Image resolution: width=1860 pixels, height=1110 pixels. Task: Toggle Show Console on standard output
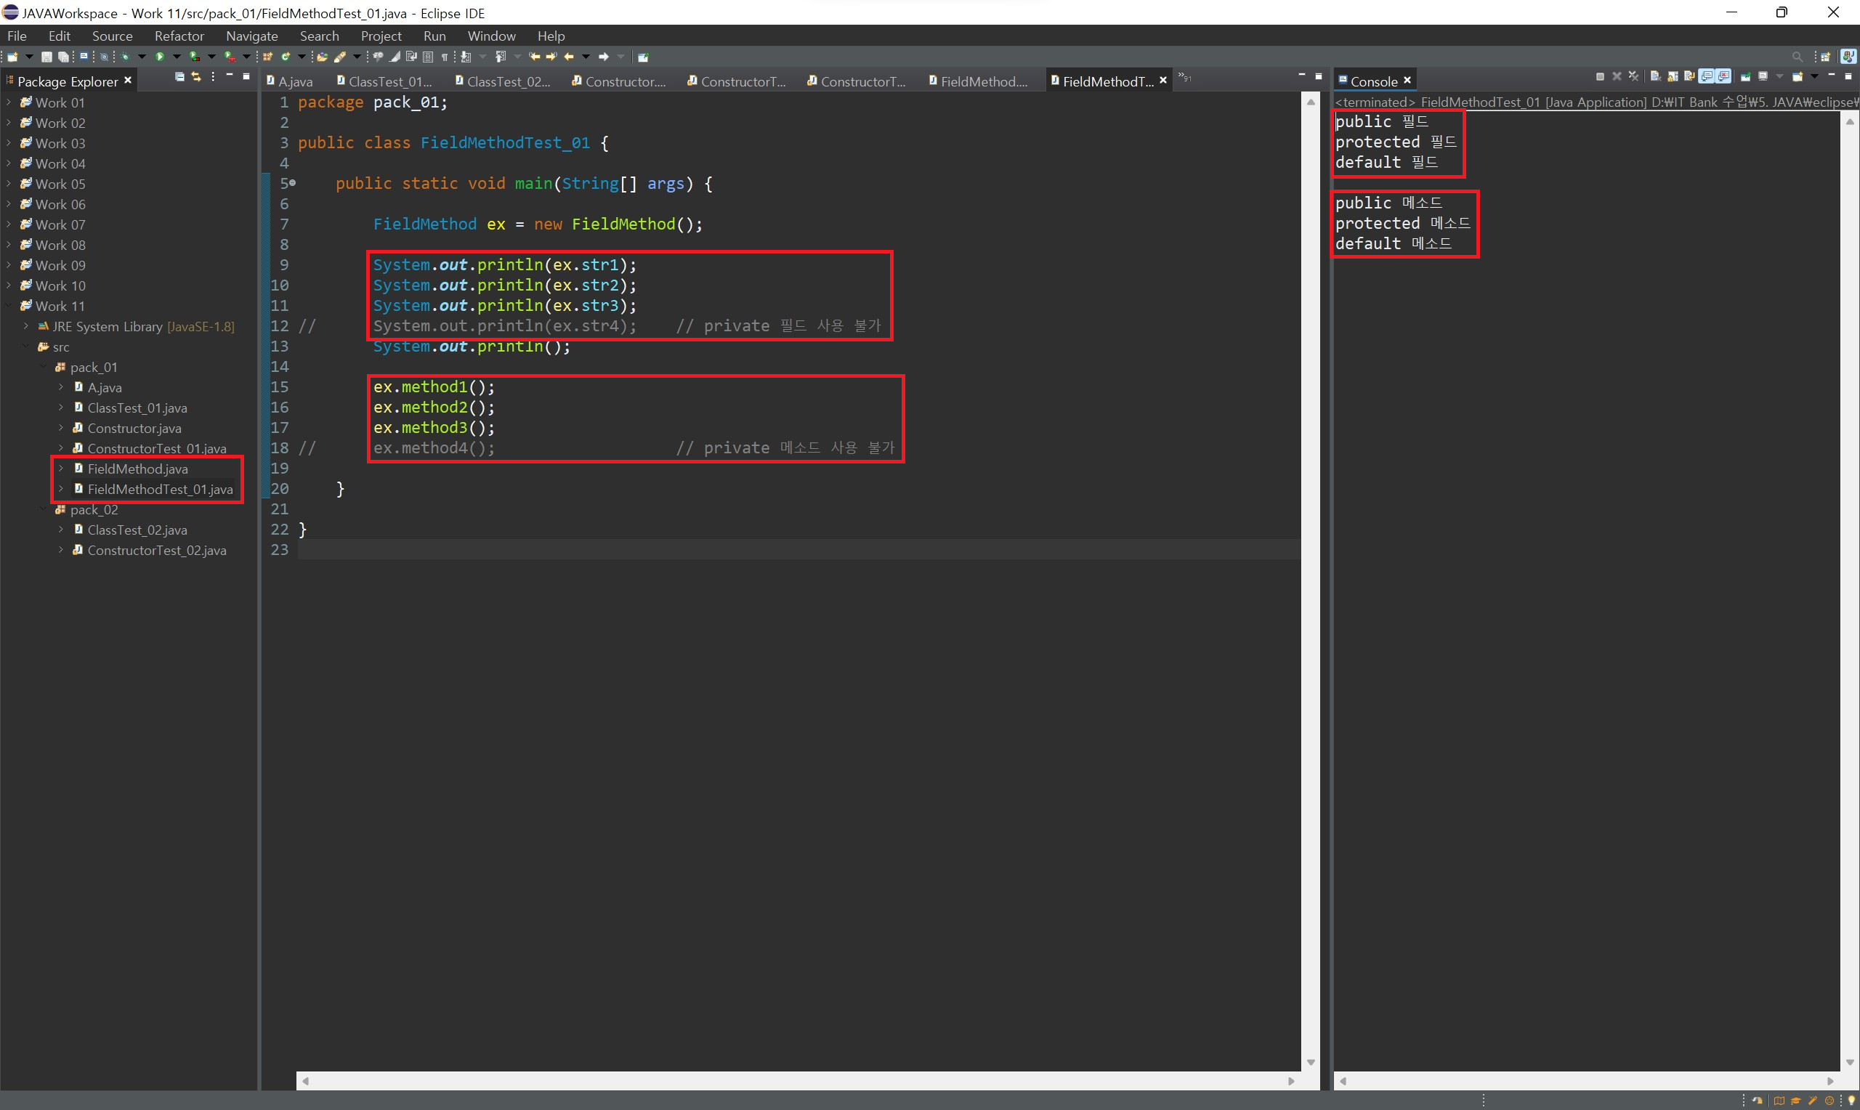(x=1707, y=76)
